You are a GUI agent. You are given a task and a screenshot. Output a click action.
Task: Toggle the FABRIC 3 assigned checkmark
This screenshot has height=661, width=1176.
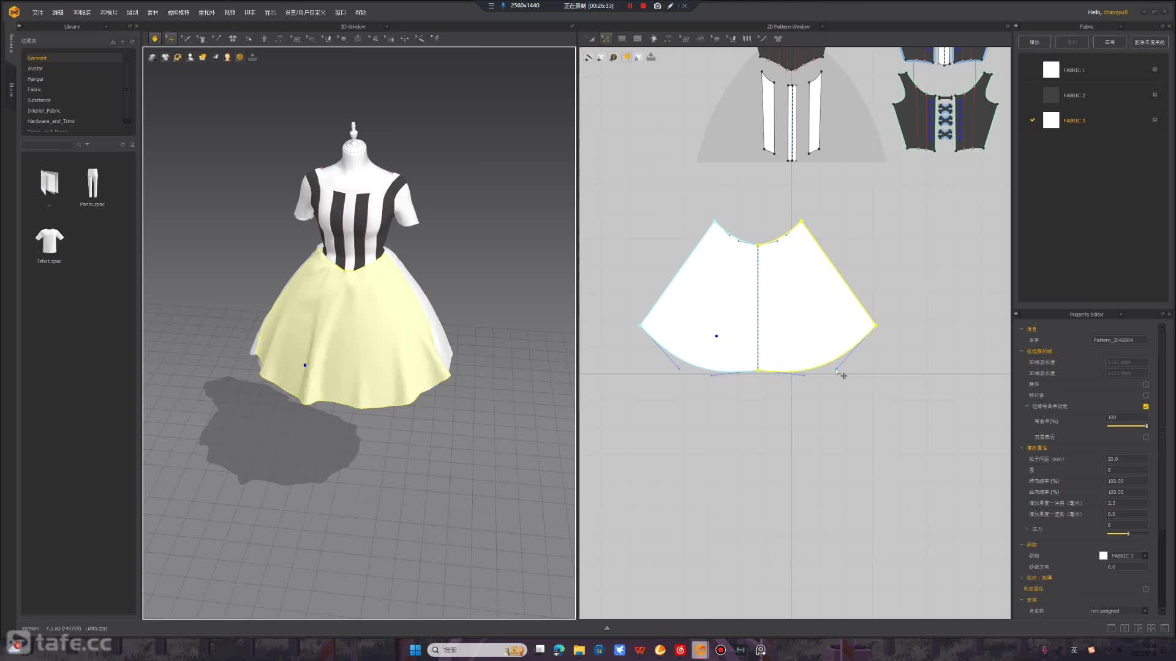coord(1032,120)
